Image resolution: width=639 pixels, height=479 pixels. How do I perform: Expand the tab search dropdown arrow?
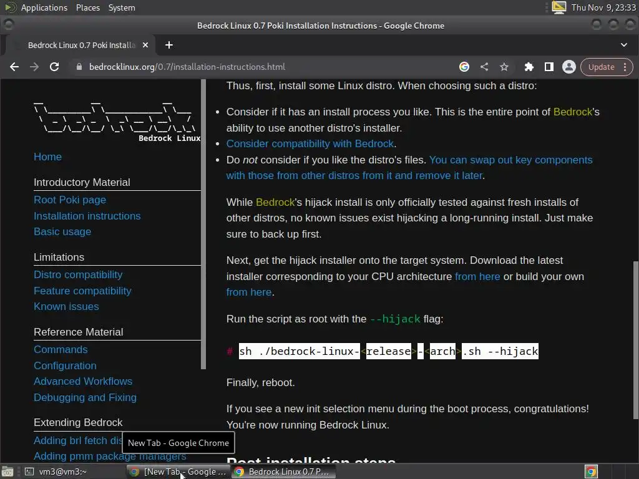624,45
